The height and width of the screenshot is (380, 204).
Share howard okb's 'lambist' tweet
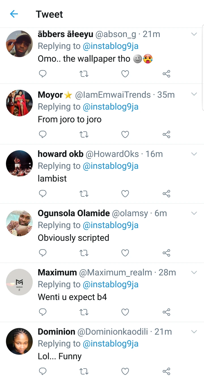(x=166, y=194)
